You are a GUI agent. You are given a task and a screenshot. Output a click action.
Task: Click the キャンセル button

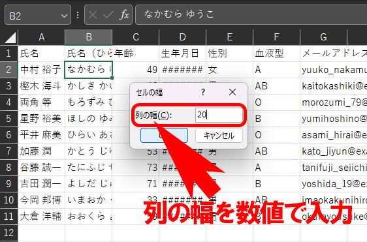219,136
